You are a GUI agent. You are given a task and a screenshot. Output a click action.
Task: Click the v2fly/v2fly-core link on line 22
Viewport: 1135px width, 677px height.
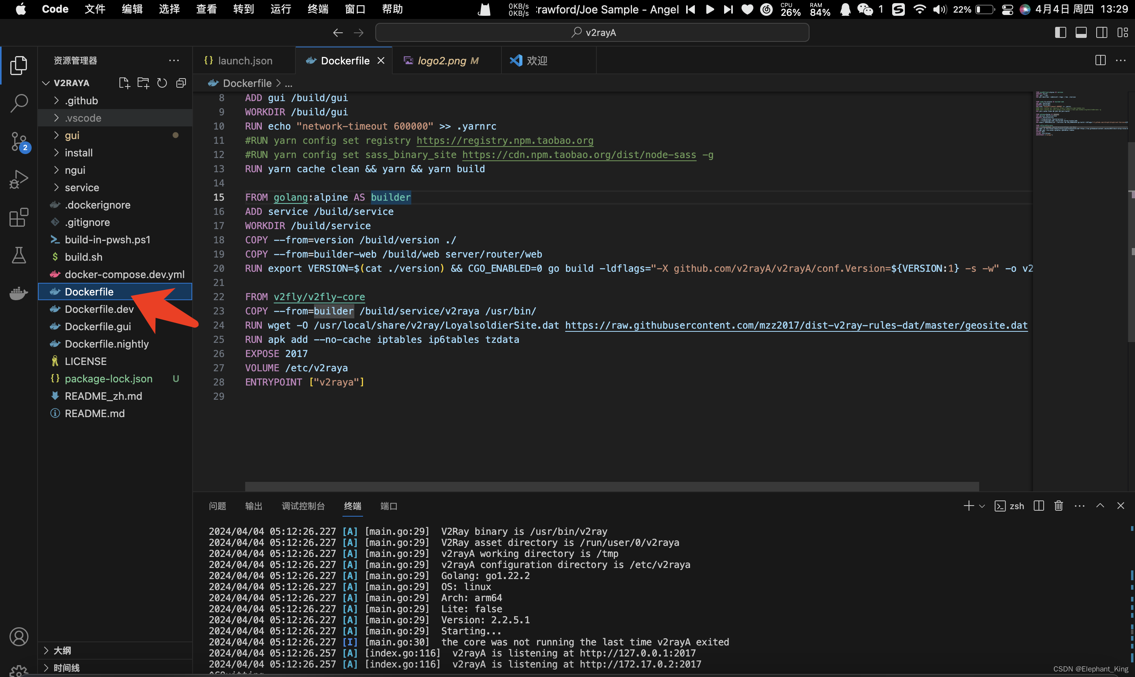coord(319,297)
